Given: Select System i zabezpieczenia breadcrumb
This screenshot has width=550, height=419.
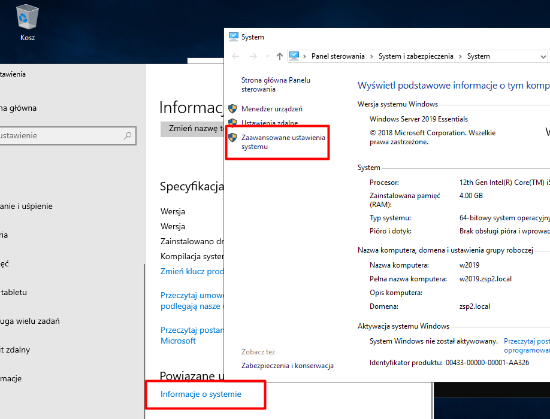Looking at the screenshot, I should click(x=415, y=56).
